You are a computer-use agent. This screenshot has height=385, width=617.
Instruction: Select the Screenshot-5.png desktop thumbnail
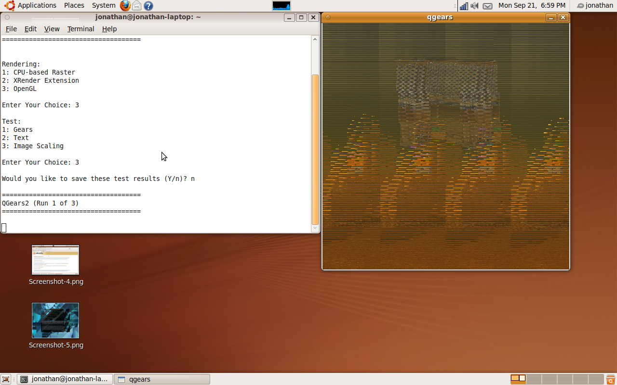(x=55, y=321)
